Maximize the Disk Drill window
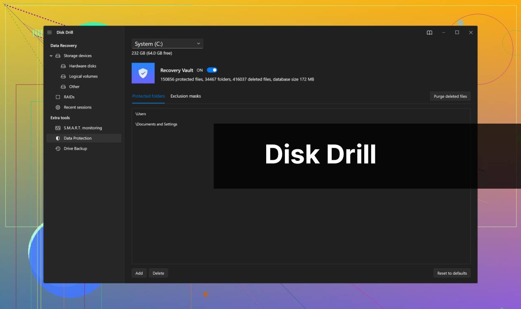The height and width of the screenshot is (309, 521). coord(457,33)
